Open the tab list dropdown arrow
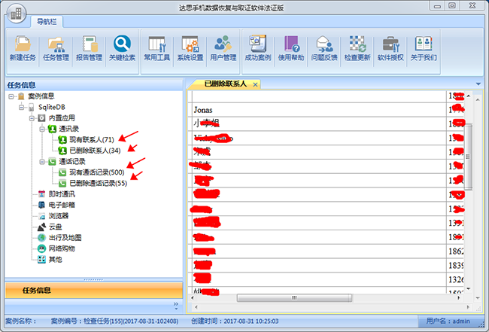The image size is (489, 332). 478,84
